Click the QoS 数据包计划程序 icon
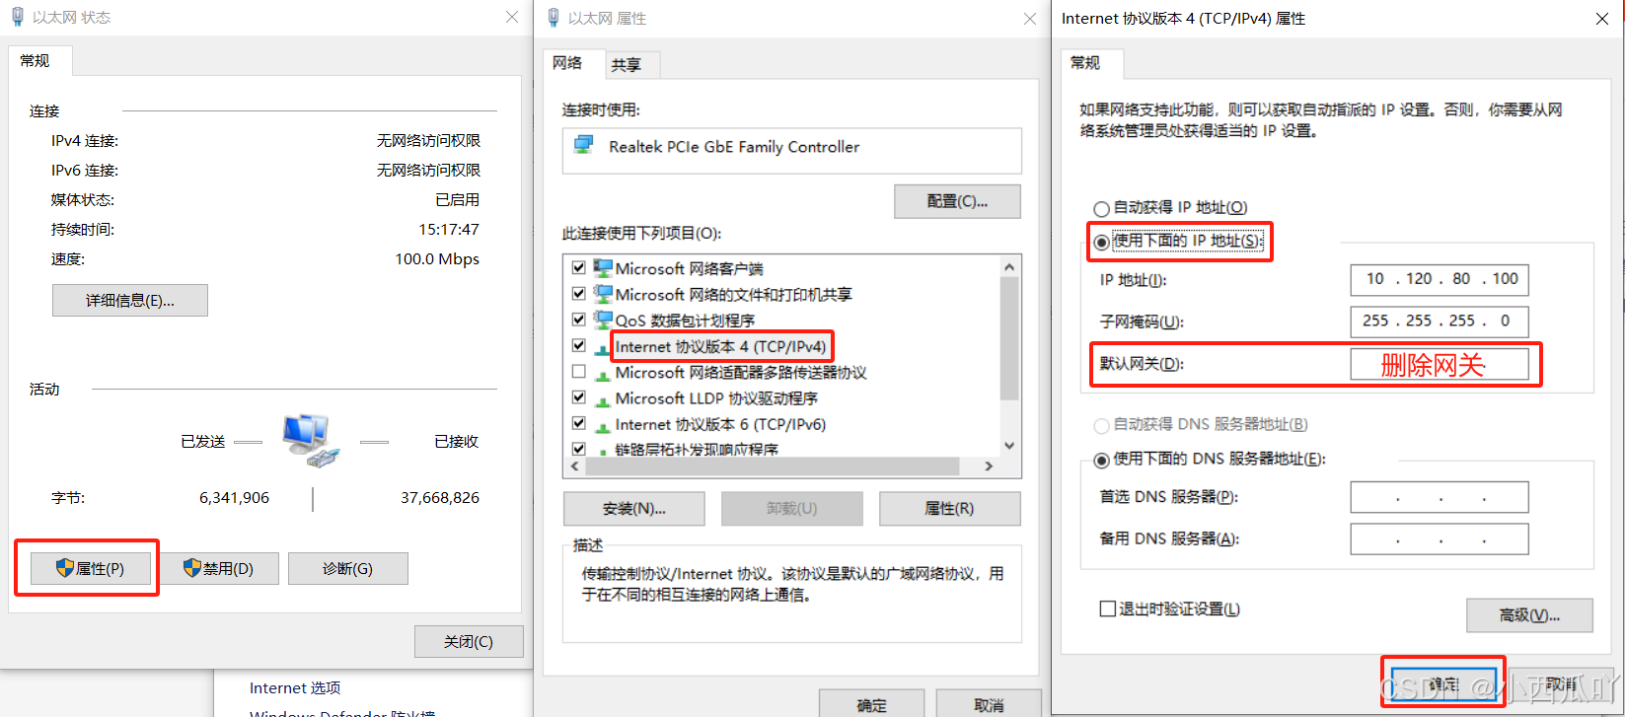This screenshot has width=1625, height=717. 603,320
